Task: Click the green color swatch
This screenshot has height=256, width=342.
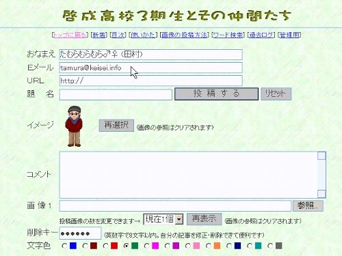Action: [x=135, y=246]
